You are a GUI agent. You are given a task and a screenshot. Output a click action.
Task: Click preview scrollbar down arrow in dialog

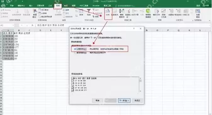point(140,91)
